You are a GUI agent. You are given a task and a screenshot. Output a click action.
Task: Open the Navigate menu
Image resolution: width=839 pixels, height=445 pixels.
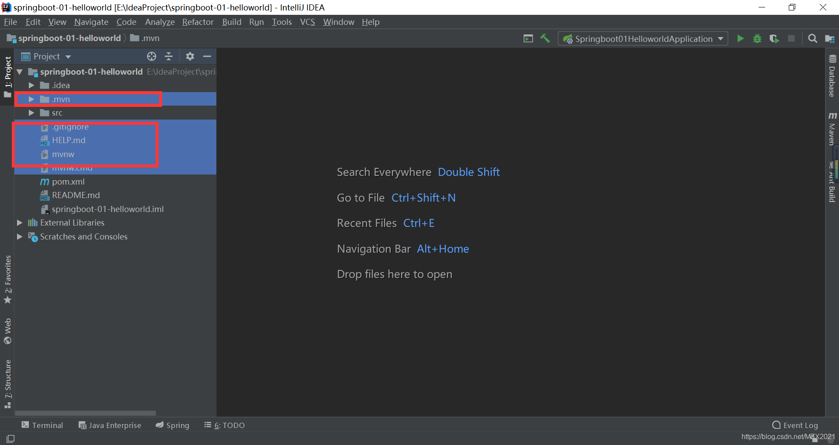91,22
